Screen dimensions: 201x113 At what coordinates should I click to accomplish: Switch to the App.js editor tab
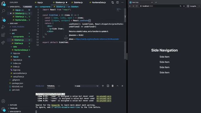coord(40,3)
